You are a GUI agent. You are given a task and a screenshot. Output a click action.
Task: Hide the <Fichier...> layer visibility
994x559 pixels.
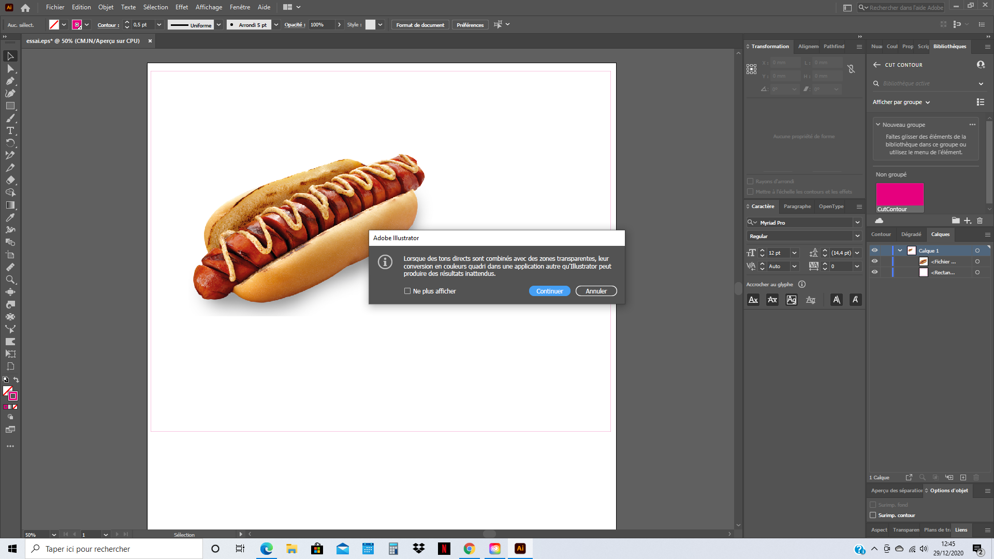pyautogui.click(x=875, y=261)
